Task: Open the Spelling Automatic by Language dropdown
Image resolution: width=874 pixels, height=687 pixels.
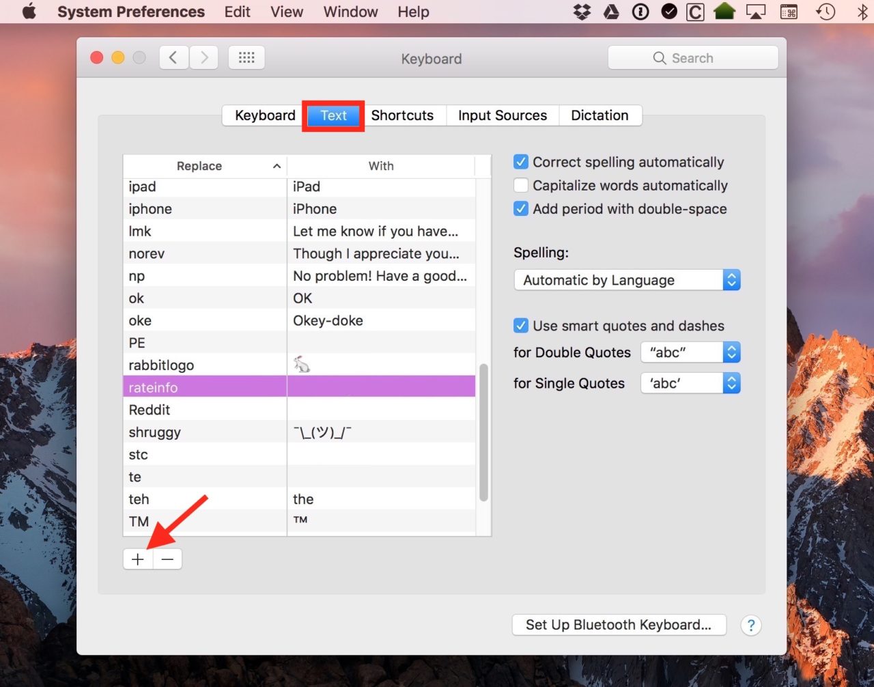Action: (x=627, y=280)
